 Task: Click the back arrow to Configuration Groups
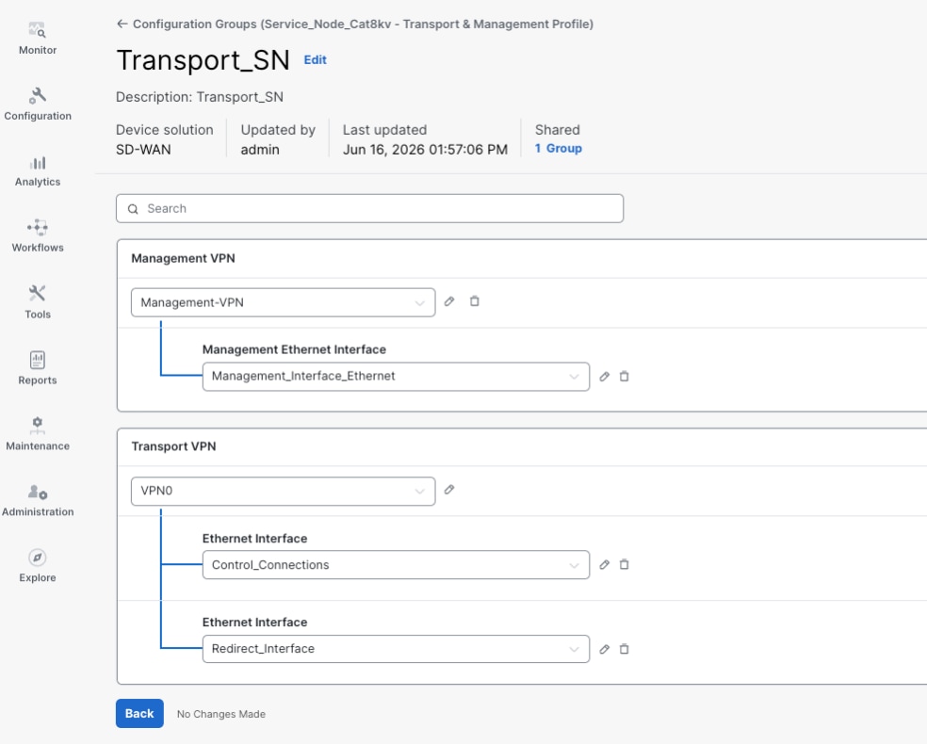click(122, 24)
